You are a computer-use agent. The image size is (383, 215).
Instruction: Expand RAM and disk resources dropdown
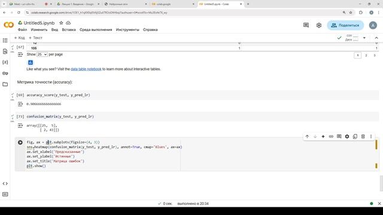pos(364,38)
